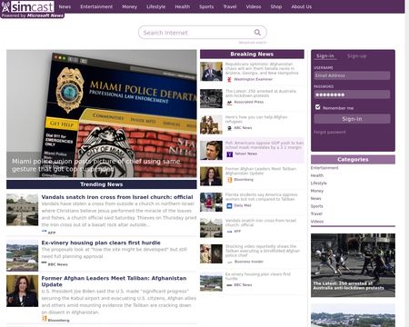The image size is (409, 327).
Task: Open the Lifestyle category link
Action: point(319,183)
